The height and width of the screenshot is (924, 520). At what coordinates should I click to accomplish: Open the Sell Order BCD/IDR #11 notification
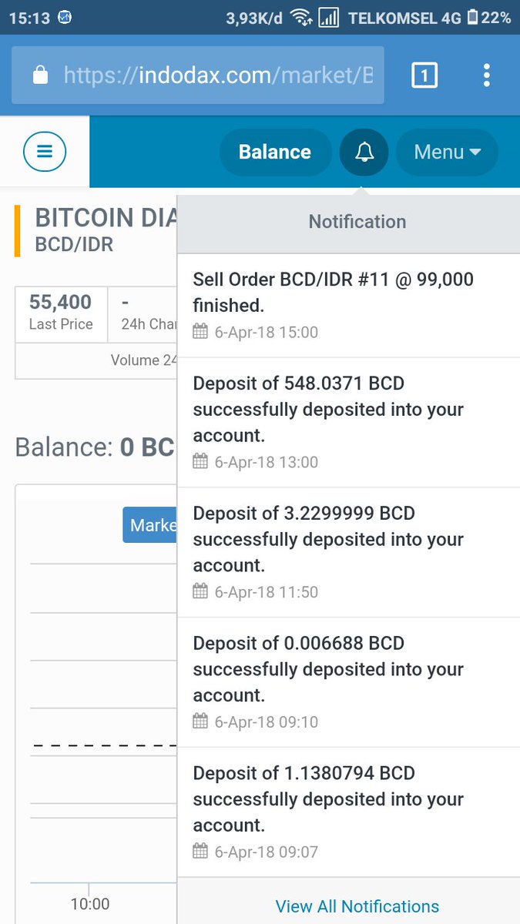click(348, 305)
